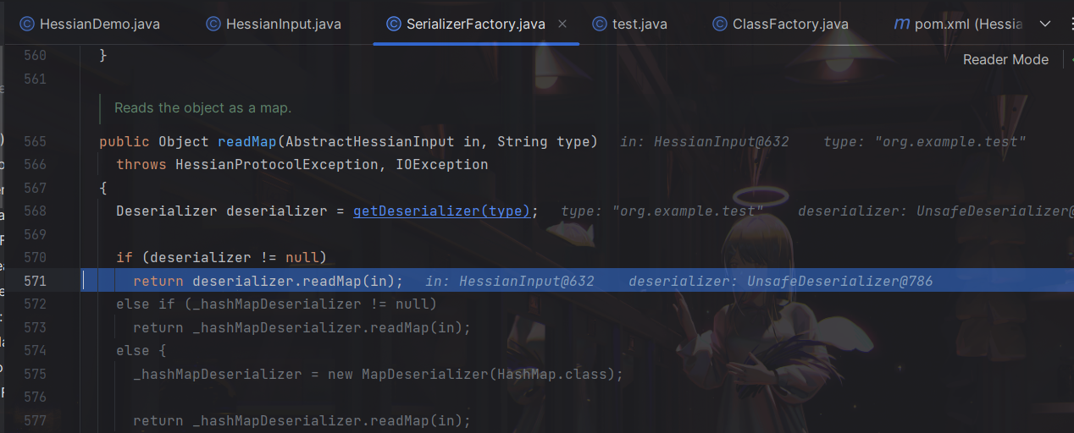Click 'in: HessianInput@632' hint on line 571
This screenshot has height=433, width=1074.
point(510,281)
